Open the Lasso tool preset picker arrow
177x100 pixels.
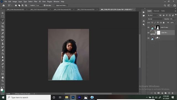tap(12, 6)
